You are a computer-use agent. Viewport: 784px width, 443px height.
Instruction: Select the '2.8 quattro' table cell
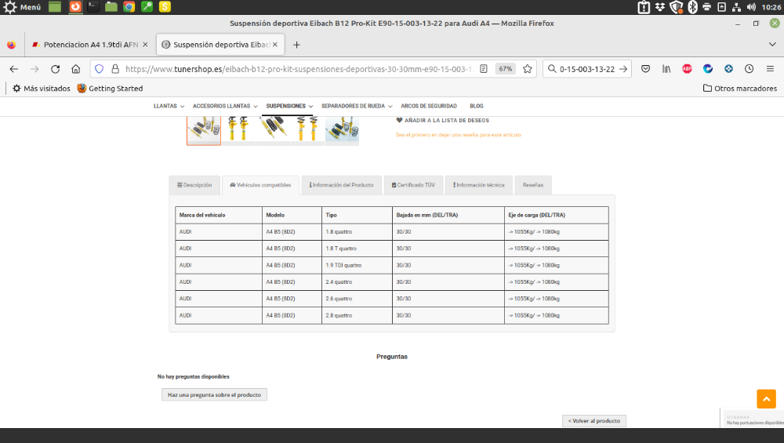tap(357, 315)
